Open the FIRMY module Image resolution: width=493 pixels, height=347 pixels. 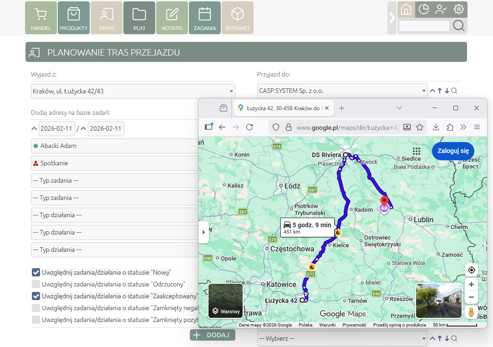coord(106,18)
